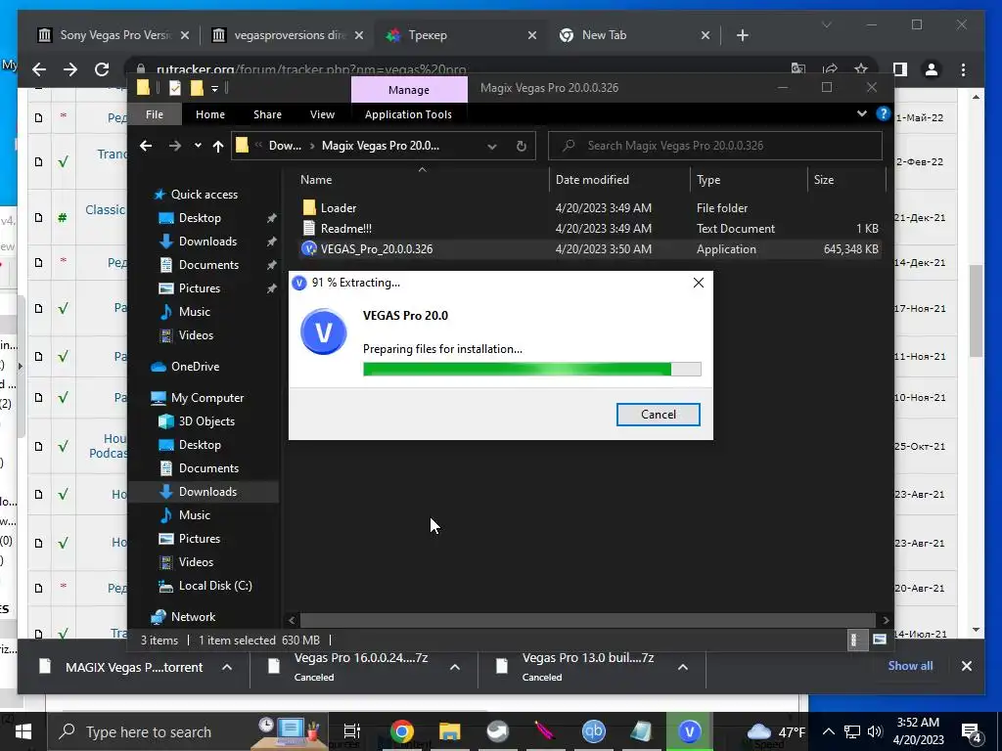Click Show all downloads link
This screenshot has width=1002, height=751.
pos(910,666)
